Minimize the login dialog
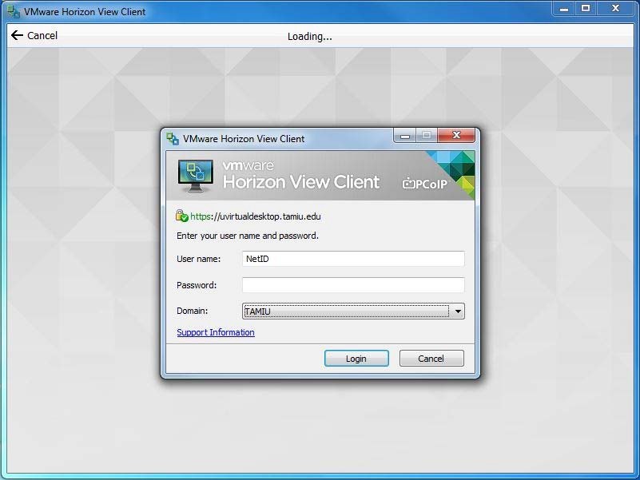 coord(405,136)
